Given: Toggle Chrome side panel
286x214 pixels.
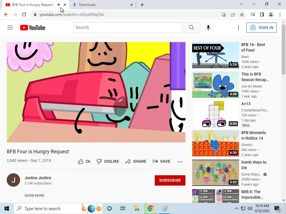Looking at the screenshot, I should [262, 14].
